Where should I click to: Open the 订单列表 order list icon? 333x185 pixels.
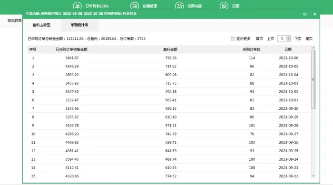click(x=77, y=6)
